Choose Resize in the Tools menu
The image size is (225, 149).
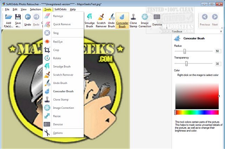(63, 116)
